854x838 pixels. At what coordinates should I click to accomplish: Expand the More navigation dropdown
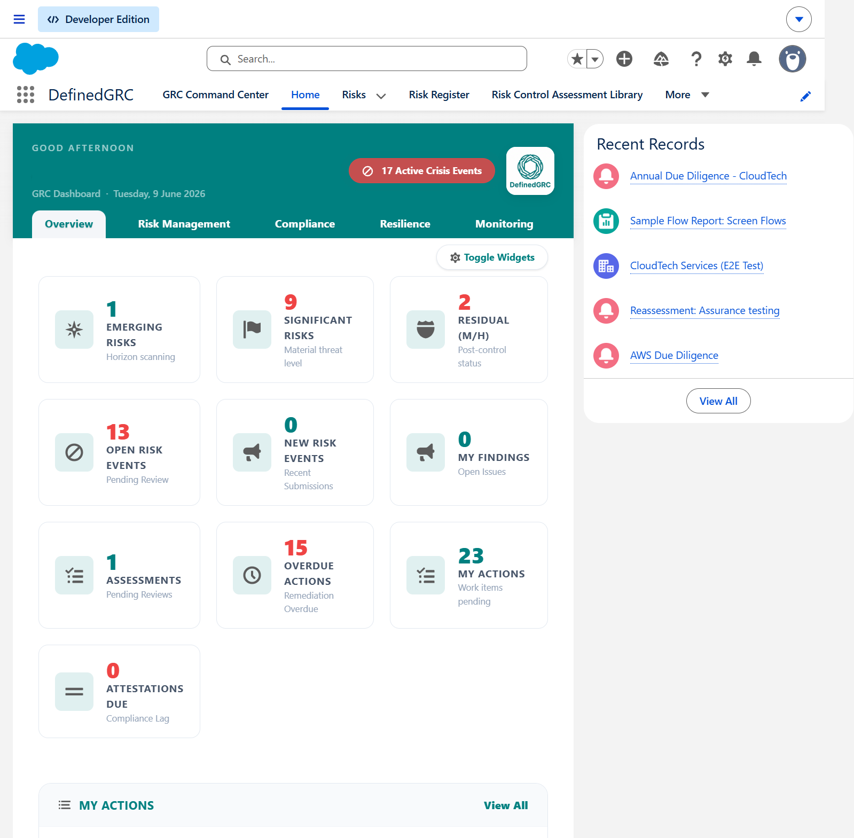tap(687, 95)
